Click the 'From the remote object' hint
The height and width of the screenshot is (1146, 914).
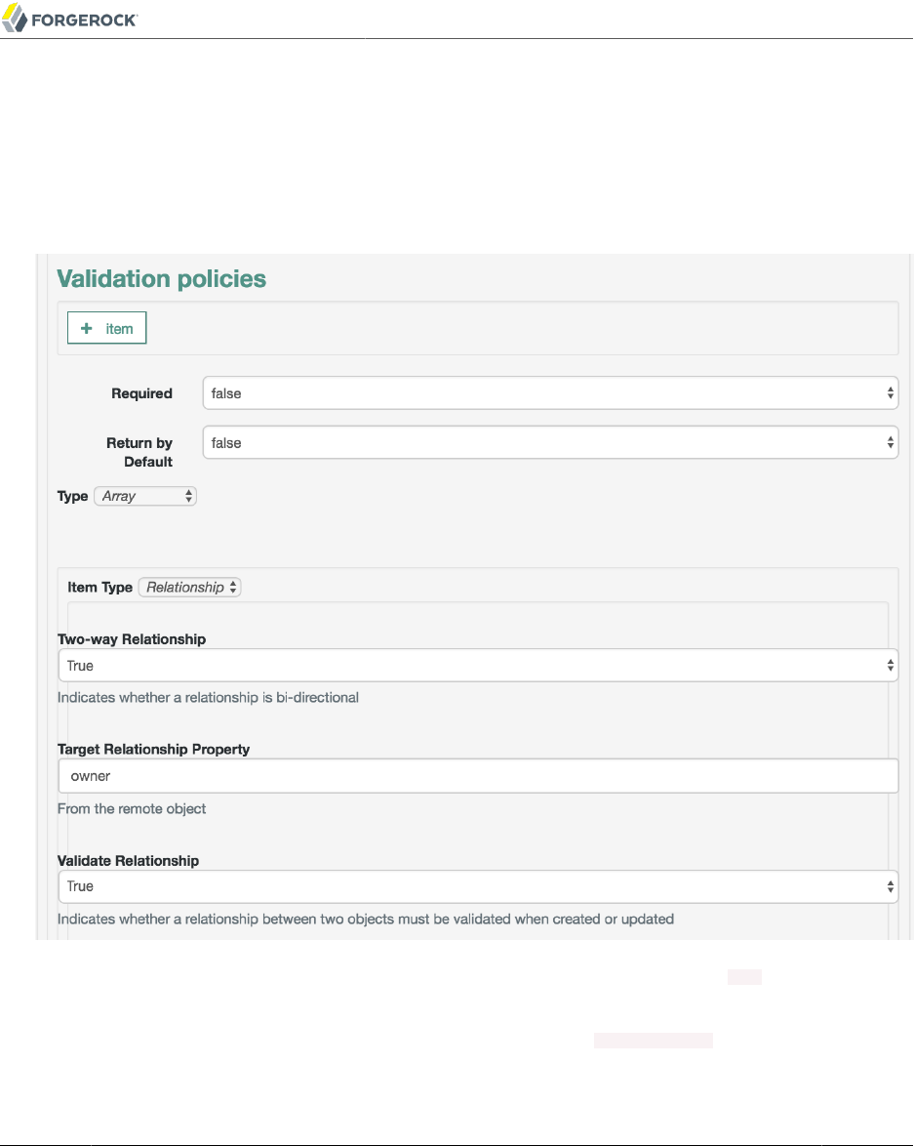132,808
